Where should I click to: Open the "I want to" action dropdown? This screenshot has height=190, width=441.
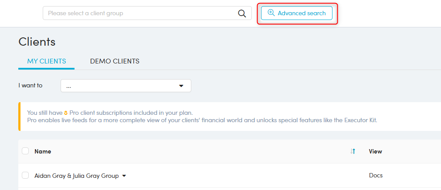126,86
